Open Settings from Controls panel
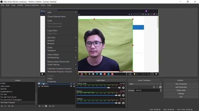The width and height of the screenshot is (199, 111). pyautogui.click(x=181, y=94)
